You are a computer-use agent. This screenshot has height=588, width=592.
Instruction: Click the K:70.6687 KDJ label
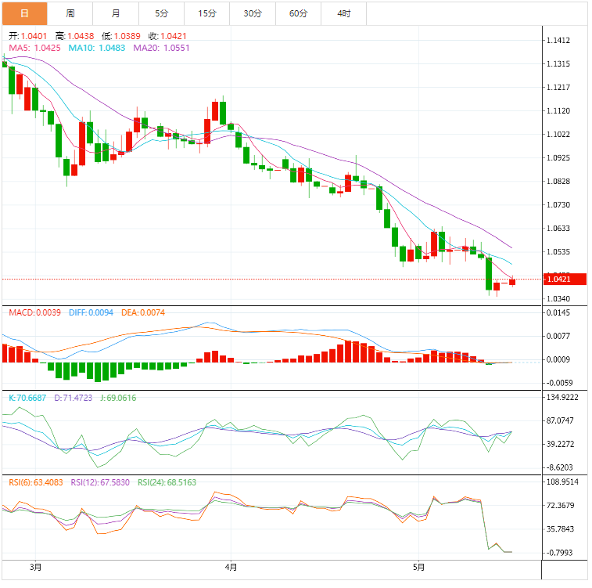pos(27,398)
